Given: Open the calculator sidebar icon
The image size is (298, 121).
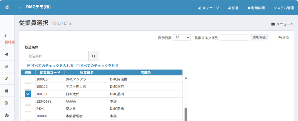Looking at the screenshot, I should [x=6, y=91].
